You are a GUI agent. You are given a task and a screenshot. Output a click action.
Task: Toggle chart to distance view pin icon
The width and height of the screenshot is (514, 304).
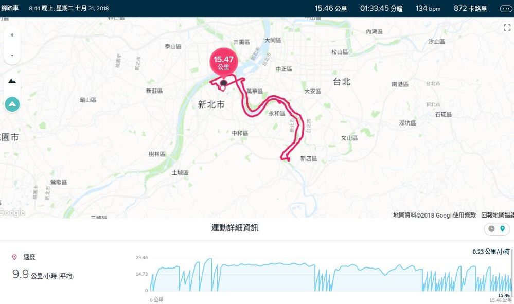click(x=503, y=229)
